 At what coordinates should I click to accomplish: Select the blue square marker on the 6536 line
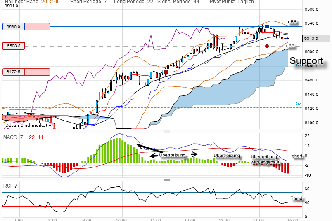[267, 27]
